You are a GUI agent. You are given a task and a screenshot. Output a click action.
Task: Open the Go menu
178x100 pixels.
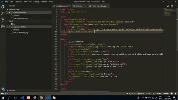30,2
